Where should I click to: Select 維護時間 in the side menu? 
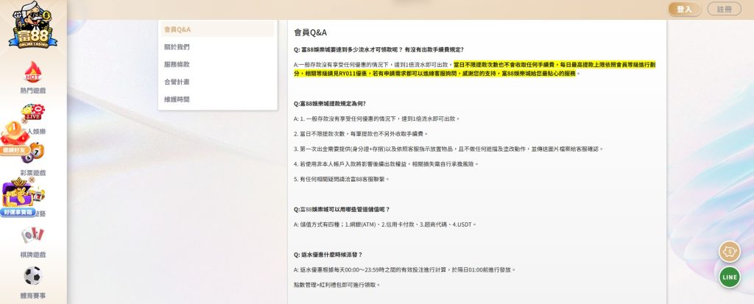[x=218, y=99]
